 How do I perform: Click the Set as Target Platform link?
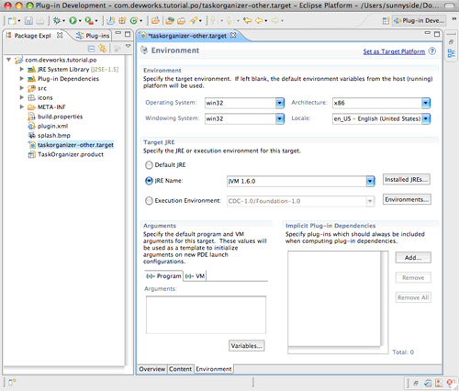(394, 51)
